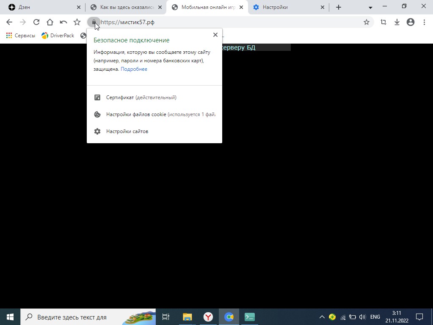Switch to the Дзен tab
The image size is (433, 325).
tap(42, 7)
